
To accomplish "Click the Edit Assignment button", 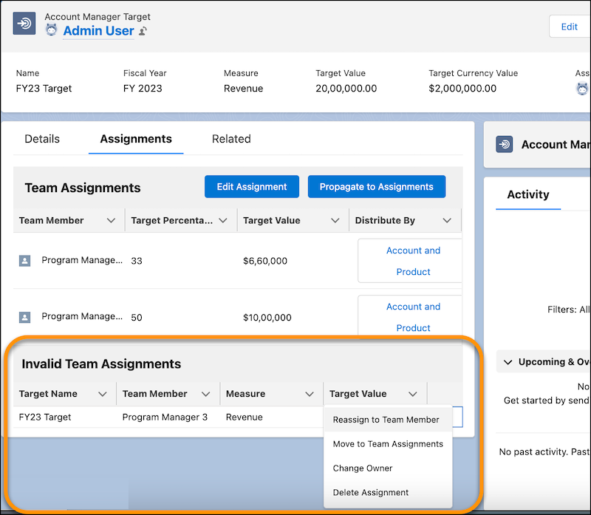I will point(251,186).
